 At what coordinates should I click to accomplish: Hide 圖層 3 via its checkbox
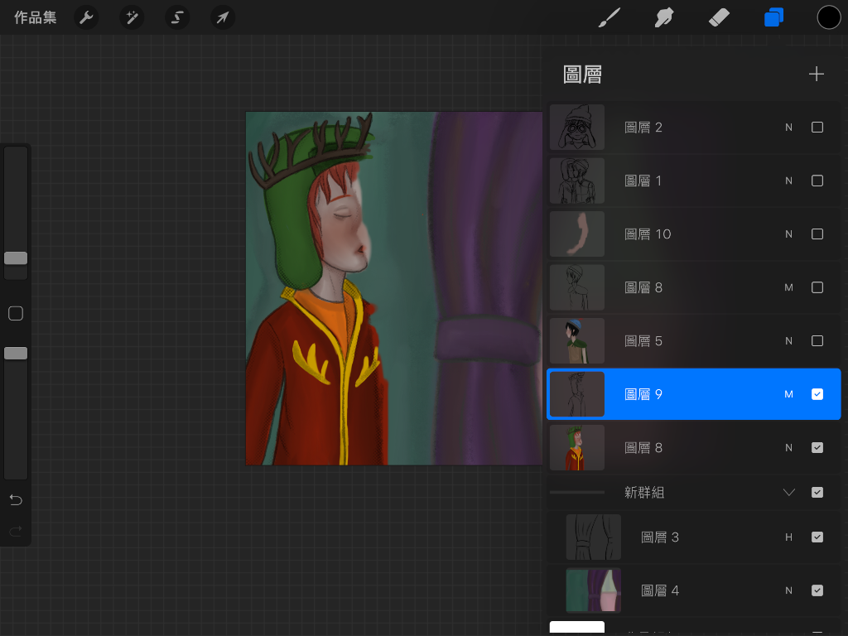(x=817, y=537)
